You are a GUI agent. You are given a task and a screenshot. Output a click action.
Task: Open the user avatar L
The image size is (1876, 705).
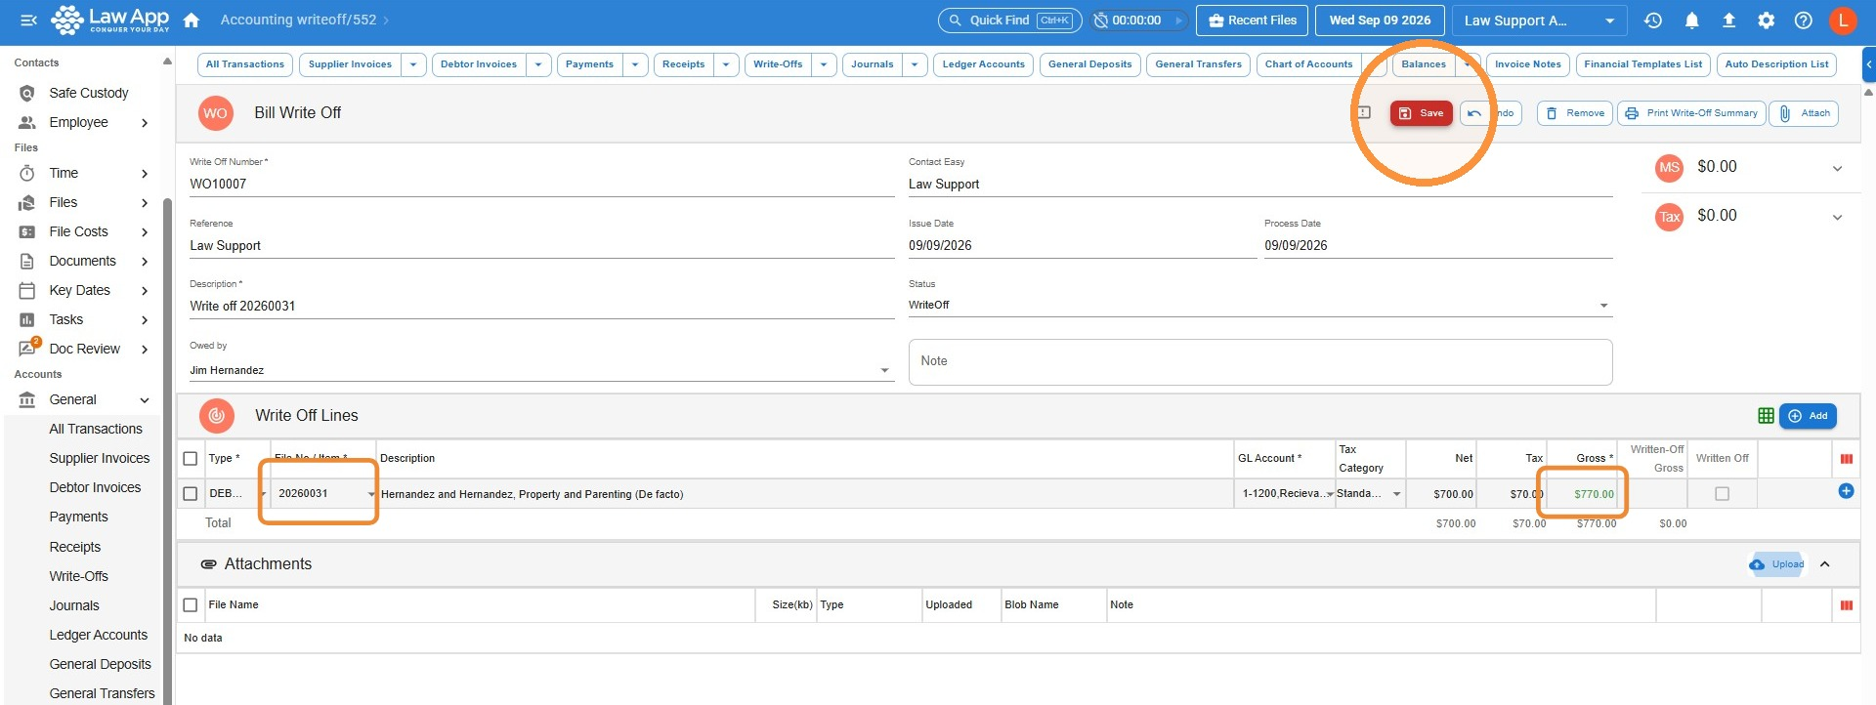(x=1843, y=21)
